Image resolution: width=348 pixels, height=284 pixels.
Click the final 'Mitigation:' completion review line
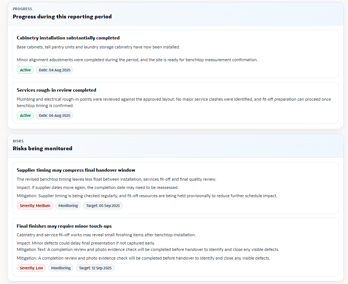pyautogui.click(x=144, y=258)
